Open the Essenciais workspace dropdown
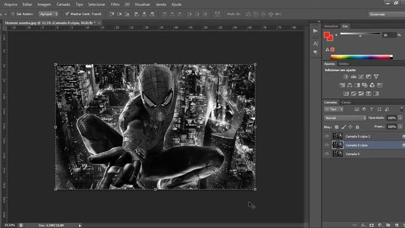 click(x=387, y=14)
